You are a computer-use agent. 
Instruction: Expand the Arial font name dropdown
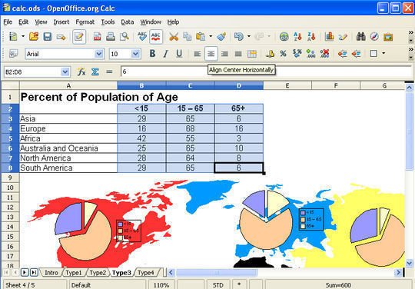point(98,54)
